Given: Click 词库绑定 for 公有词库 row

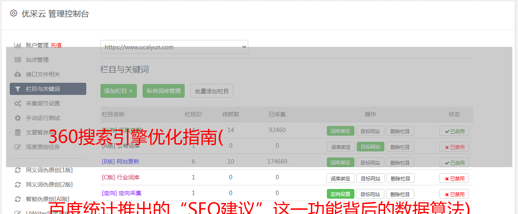Looking at the screenshot, I should pyautogui.click(x=341, y=147).
